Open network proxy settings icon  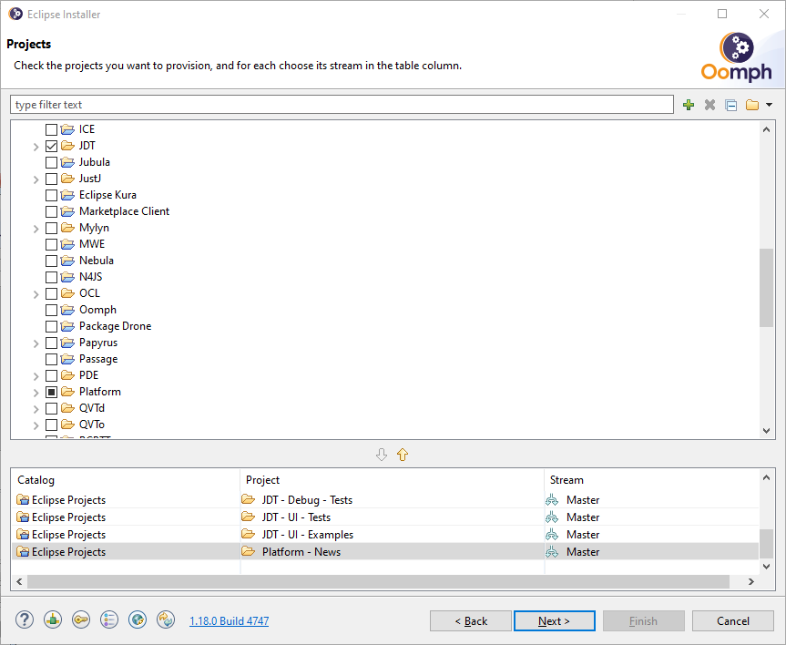click(53, 619)
